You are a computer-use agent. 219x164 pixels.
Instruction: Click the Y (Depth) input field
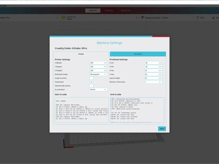99,67
